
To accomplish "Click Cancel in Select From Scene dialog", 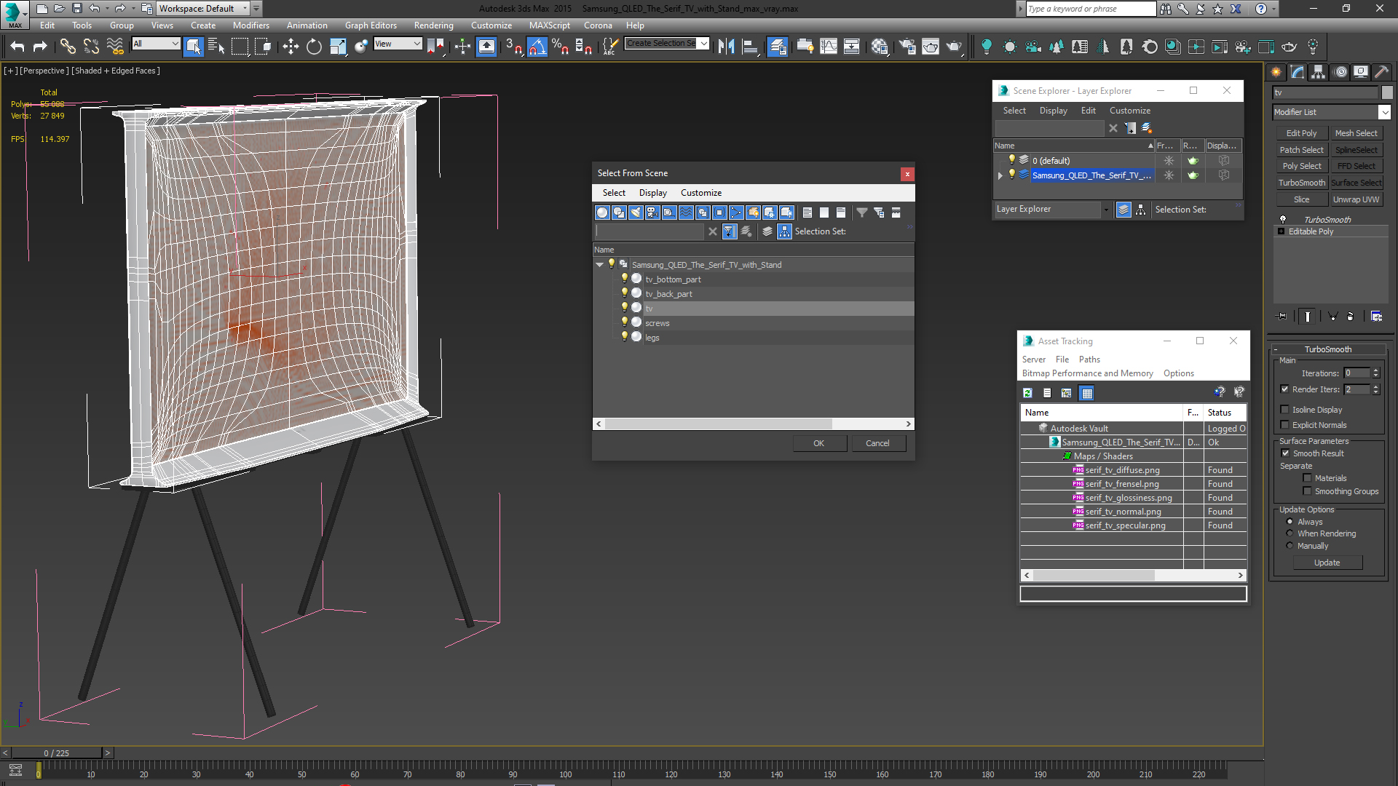I will [877, 443].
